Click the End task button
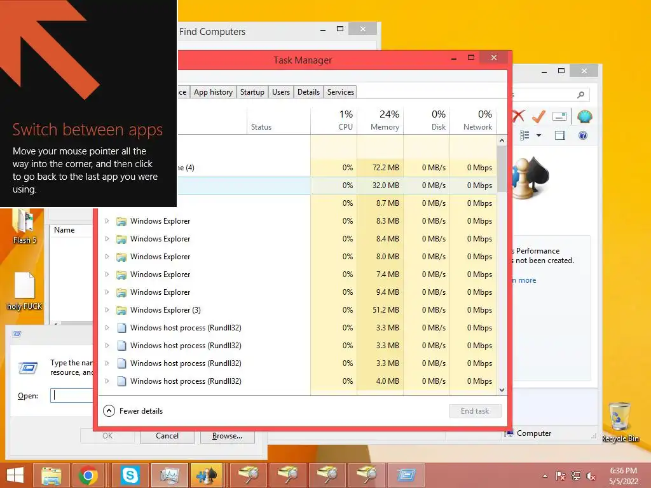651x488 pixels. [475, 411]
